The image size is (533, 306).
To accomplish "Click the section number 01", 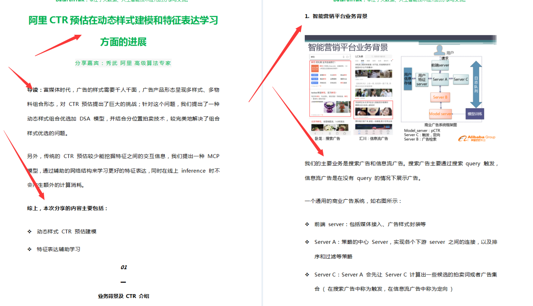I will click(x=124, y=267).
